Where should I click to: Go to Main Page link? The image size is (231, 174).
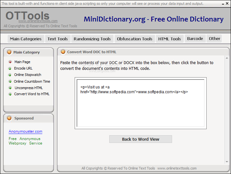click(x=22, y=62)
